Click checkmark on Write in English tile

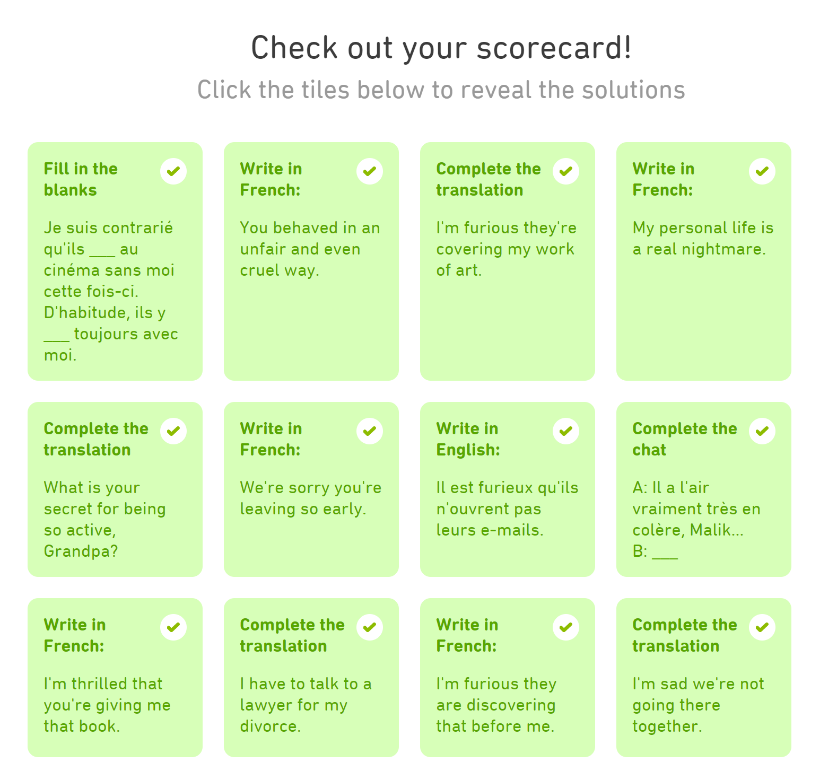pos(566,431)
